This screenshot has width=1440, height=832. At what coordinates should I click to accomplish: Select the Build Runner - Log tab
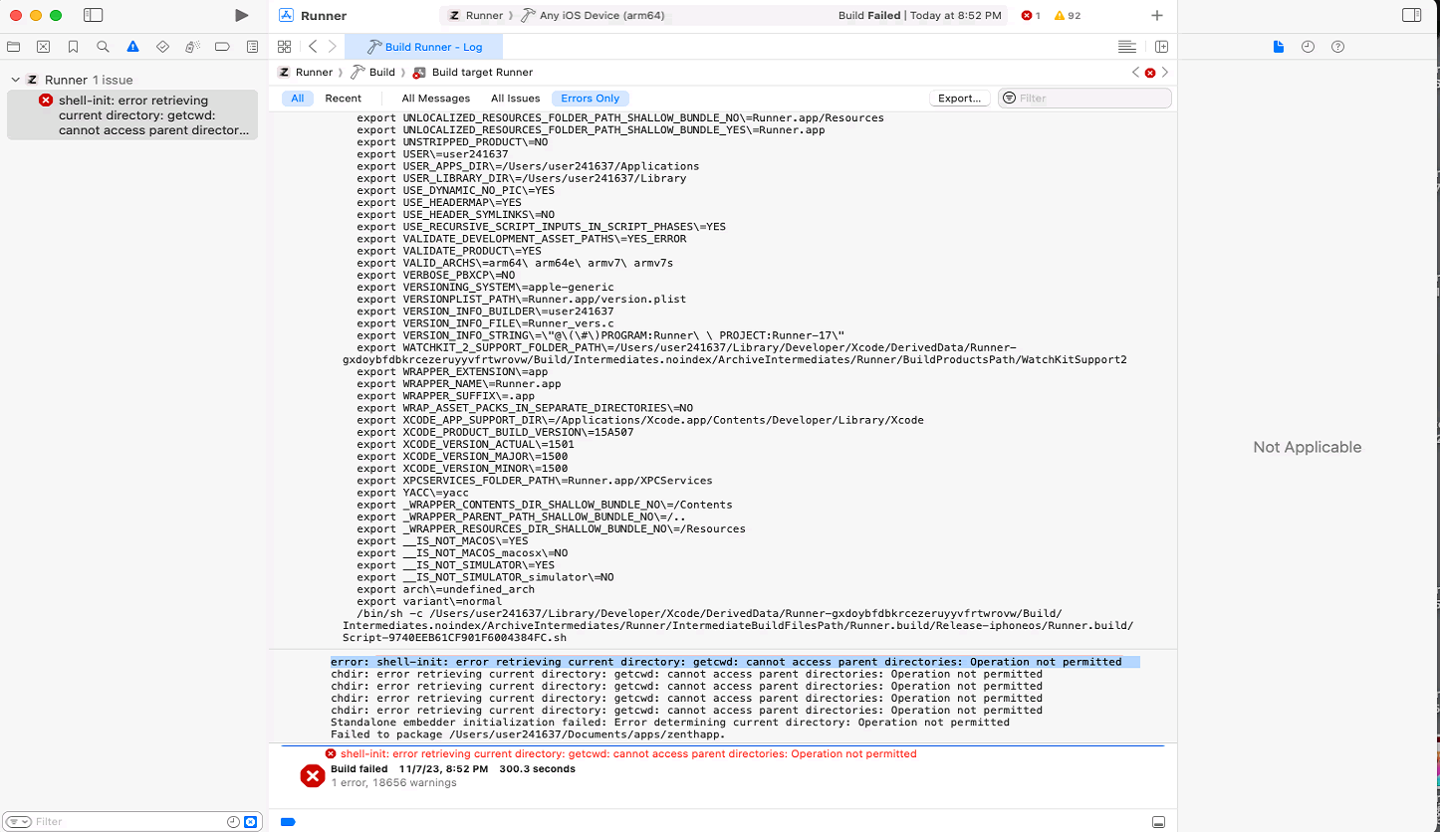(x=424, y=47)
